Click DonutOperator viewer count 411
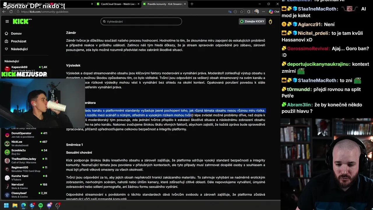Screen dimensions: 373x210 tap(43, 133)
